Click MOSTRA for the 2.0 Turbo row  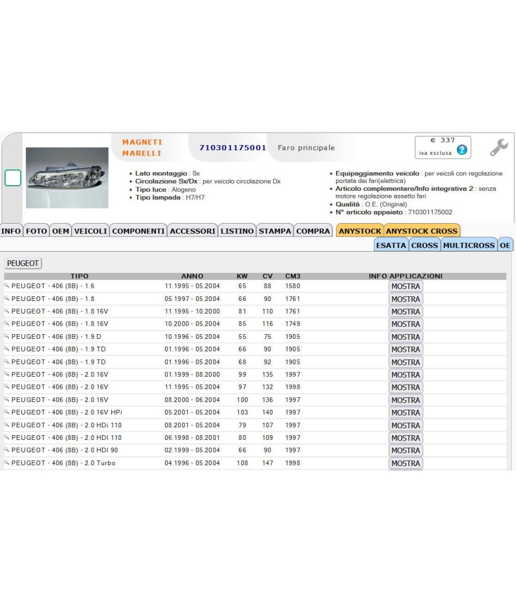(406, 463)
